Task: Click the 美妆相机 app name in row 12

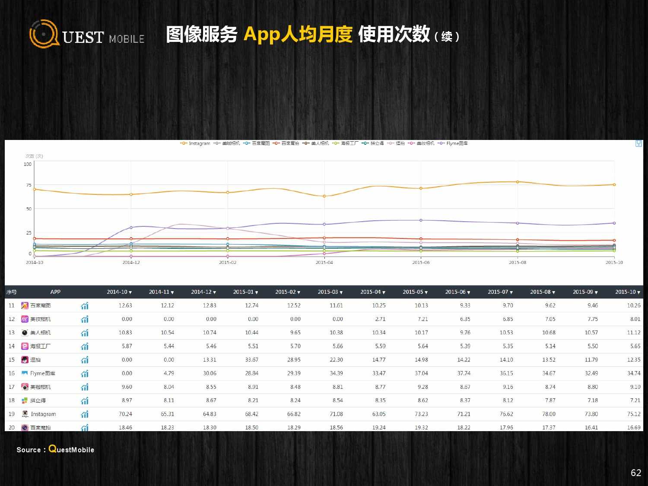Action: pyautogui.click(x=40, y=319)
